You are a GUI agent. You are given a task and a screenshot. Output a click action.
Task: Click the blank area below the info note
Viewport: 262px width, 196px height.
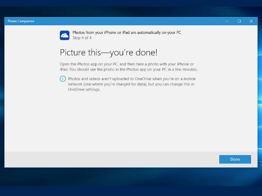click(x=131, y=122)
